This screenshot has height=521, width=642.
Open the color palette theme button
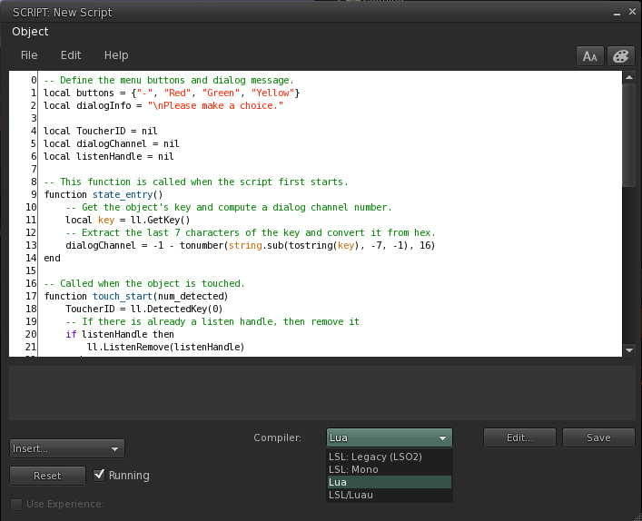(621, 56)
